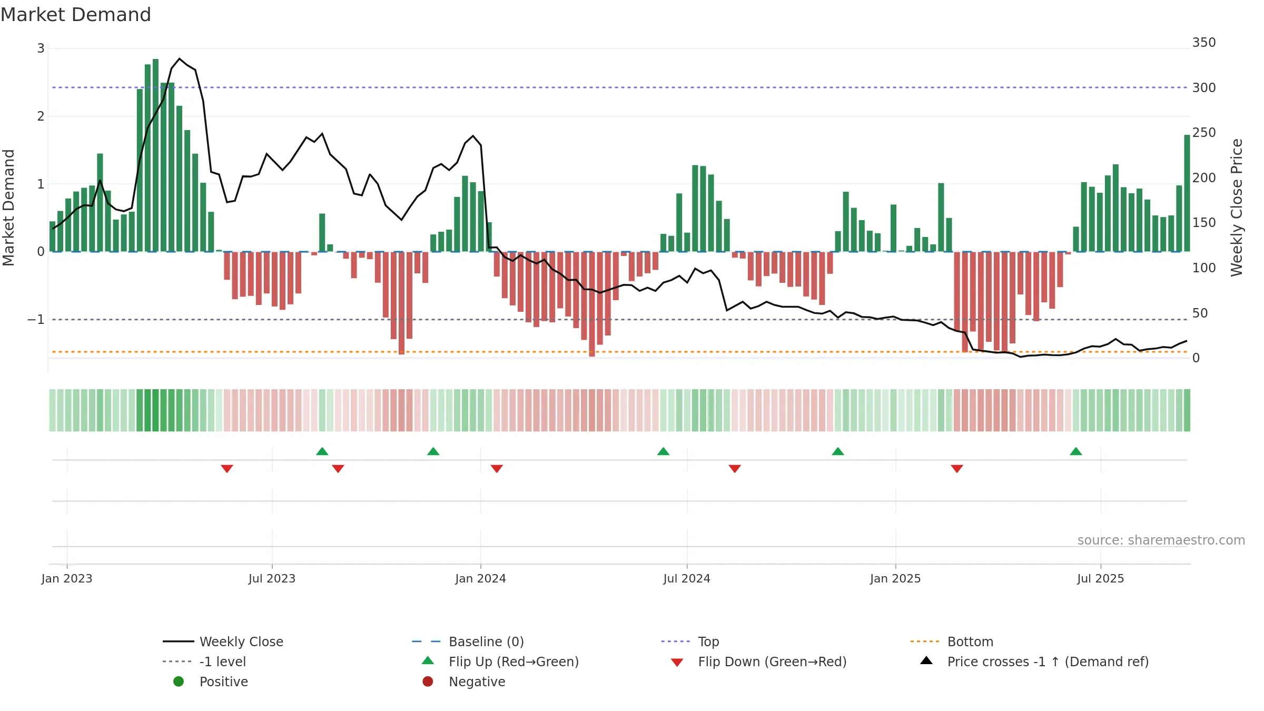Open the sharemaestro.com source link
The height and width of the screenshot is (711, 1264).
point(1161,540)
